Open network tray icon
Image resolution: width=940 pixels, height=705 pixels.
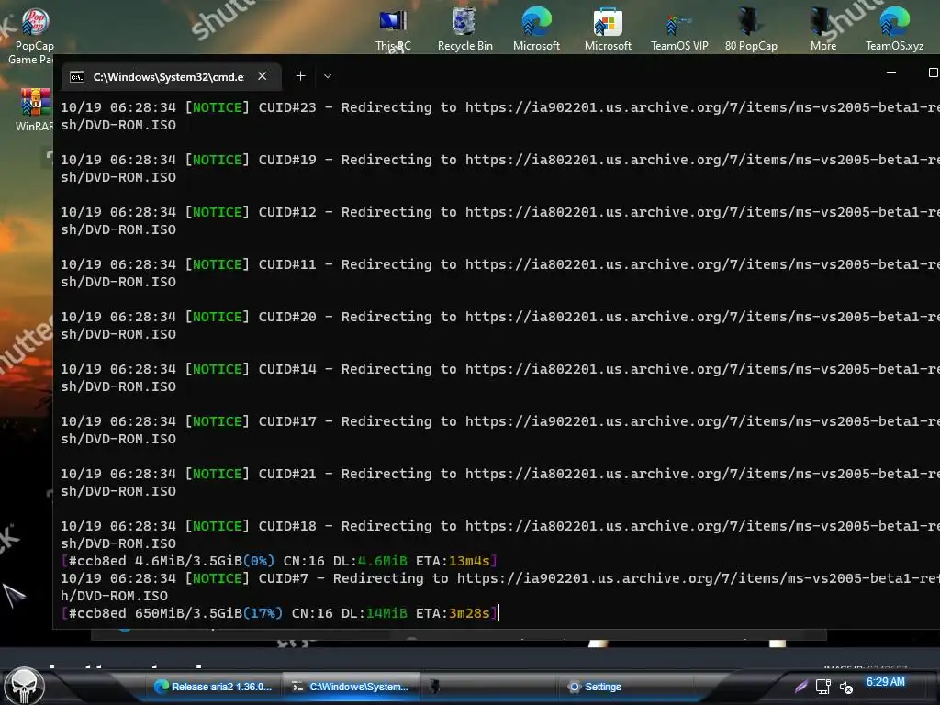pos(823,687)
